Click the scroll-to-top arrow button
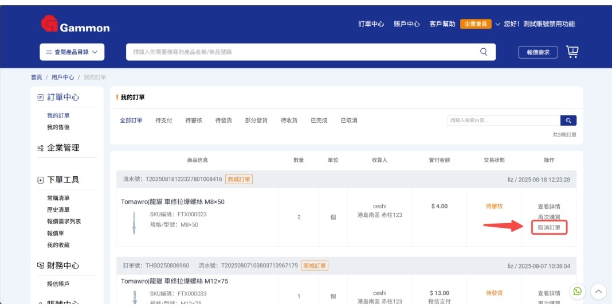 (598, 292)
